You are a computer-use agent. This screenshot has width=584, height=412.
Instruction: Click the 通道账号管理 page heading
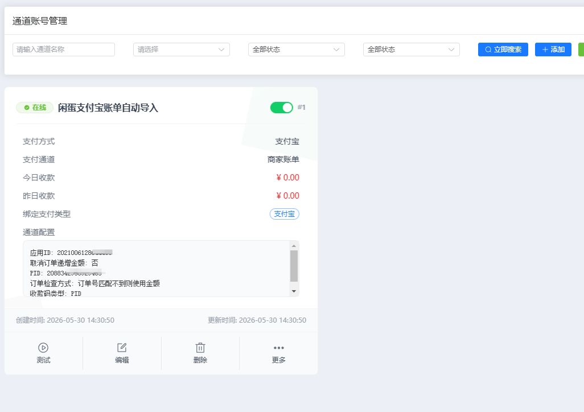(x=40, y=21)
